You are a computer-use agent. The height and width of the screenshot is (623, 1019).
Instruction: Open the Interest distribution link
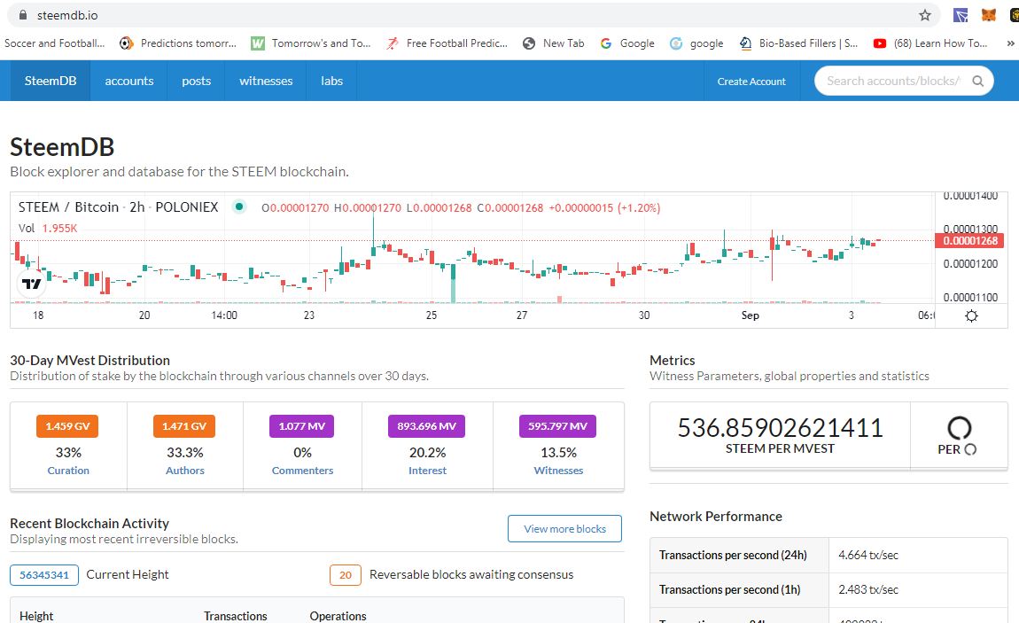coord(428,471)
